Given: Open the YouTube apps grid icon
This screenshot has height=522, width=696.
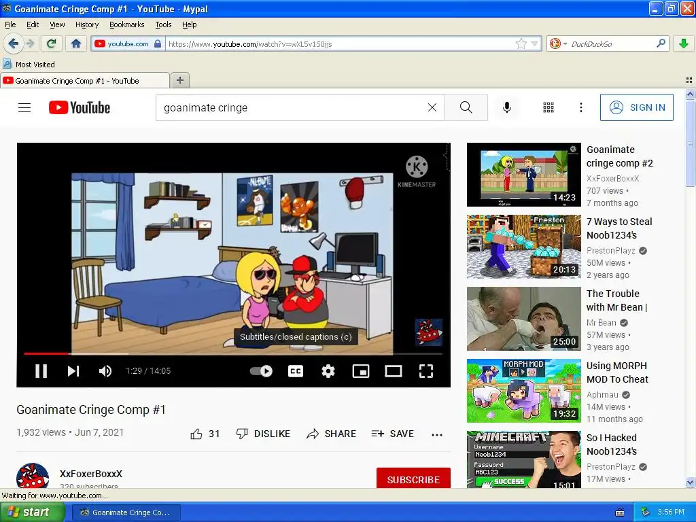Looking at the screenshot, I should click(x=549, y=107).
